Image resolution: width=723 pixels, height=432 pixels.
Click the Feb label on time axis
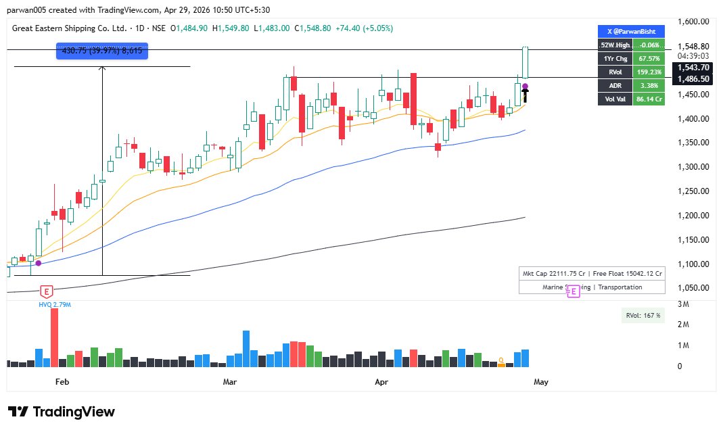pos(62,382)
